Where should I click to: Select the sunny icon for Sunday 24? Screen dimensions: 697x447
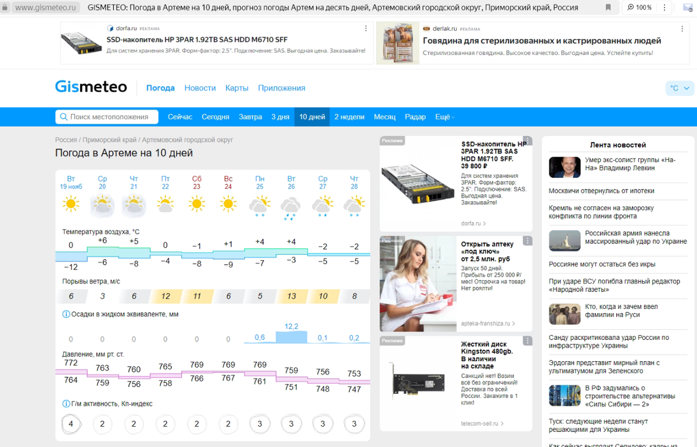228,204
